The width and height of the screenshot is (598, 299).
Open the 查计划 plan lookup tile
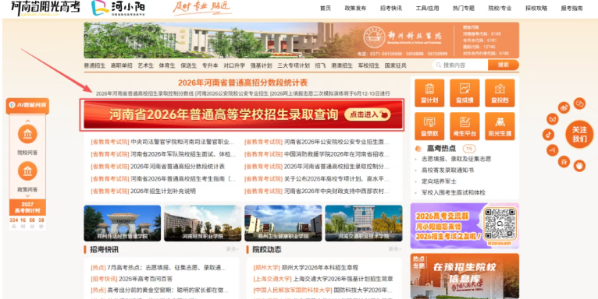pyautogui.click(x=429, y=93)
